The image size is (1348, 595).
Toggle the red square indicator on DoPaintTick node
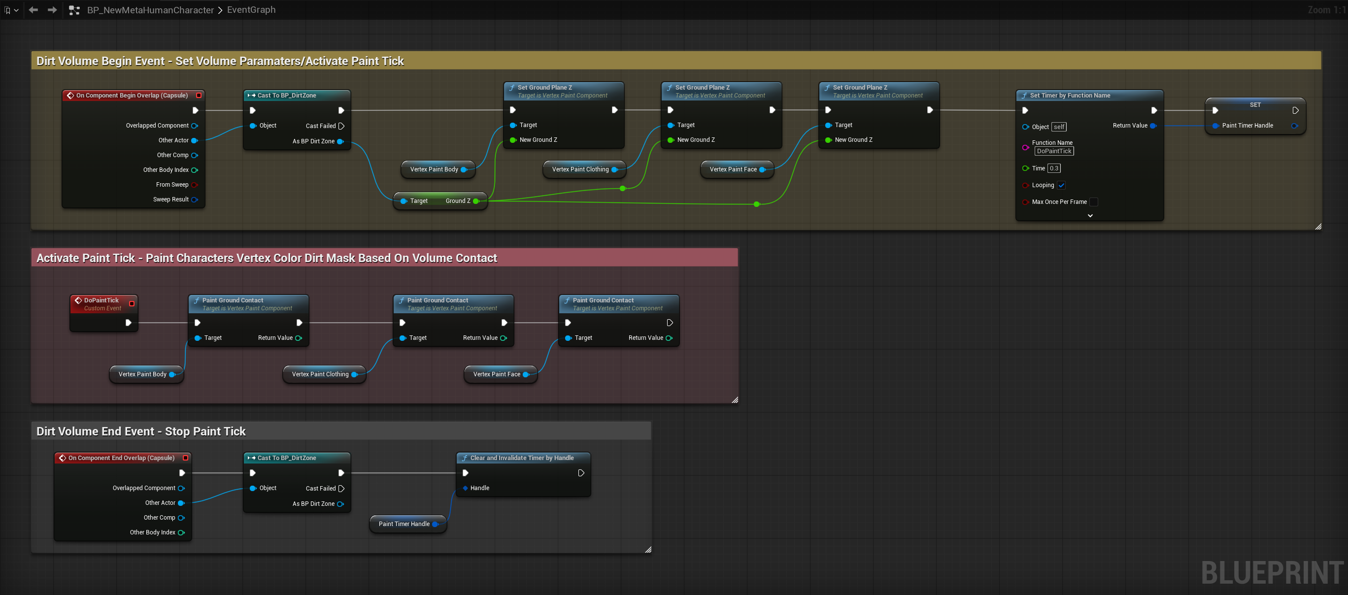[x=132, y=303]
